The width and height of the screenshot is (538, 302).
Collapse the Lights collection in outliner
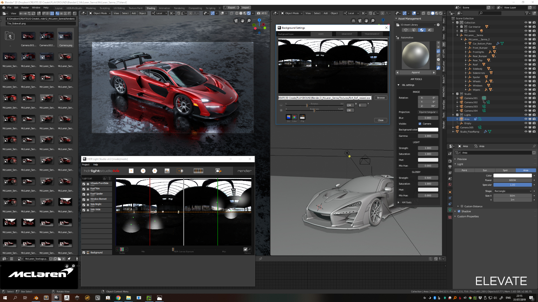coord(453,115)
